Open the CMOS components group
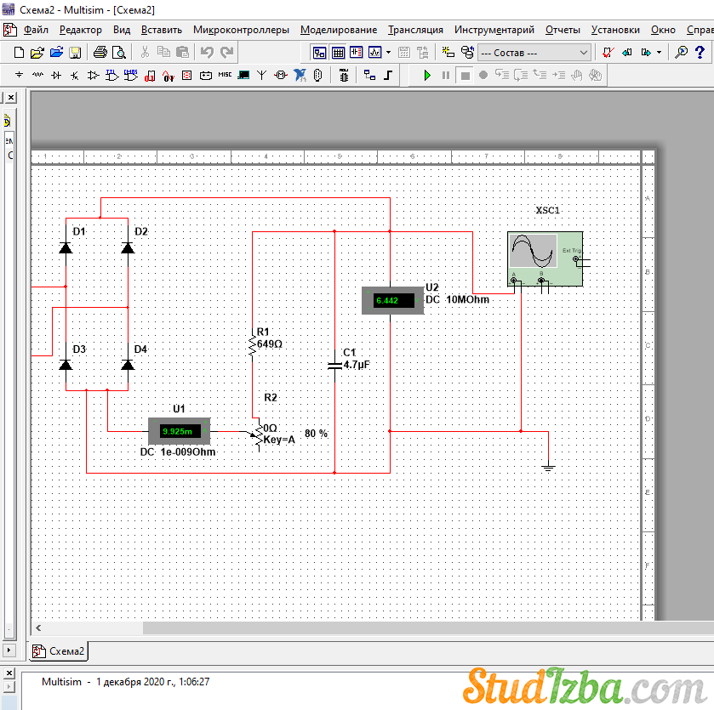Screen dimensions: 714x710 130,76
